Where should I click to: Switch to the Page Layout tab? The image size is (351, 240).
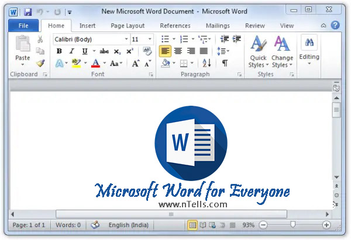[x=128, y=26]
